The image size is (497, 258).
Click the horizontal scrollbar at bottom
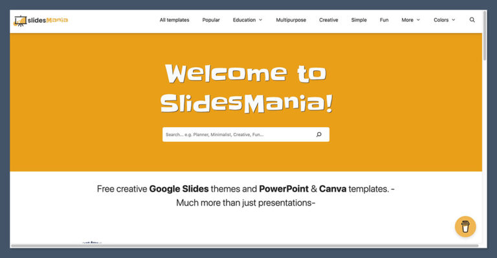click(x=245, y=246)
